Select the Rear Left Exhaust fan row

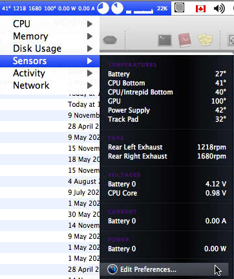[167, 147]
